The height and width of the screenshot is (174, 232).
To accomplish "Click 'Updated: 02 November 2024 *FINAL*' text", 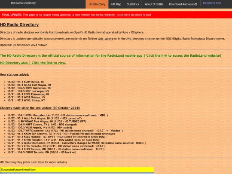I will pyautogui.click(x=24, y=45).
